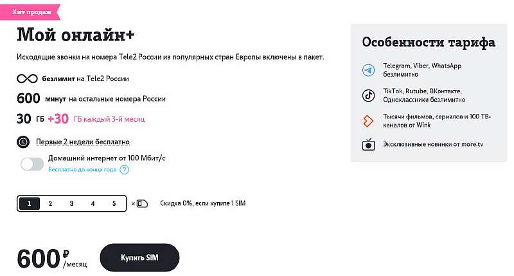
Task: Click the TikTok icon in features panel
Action: coord(369,95)
